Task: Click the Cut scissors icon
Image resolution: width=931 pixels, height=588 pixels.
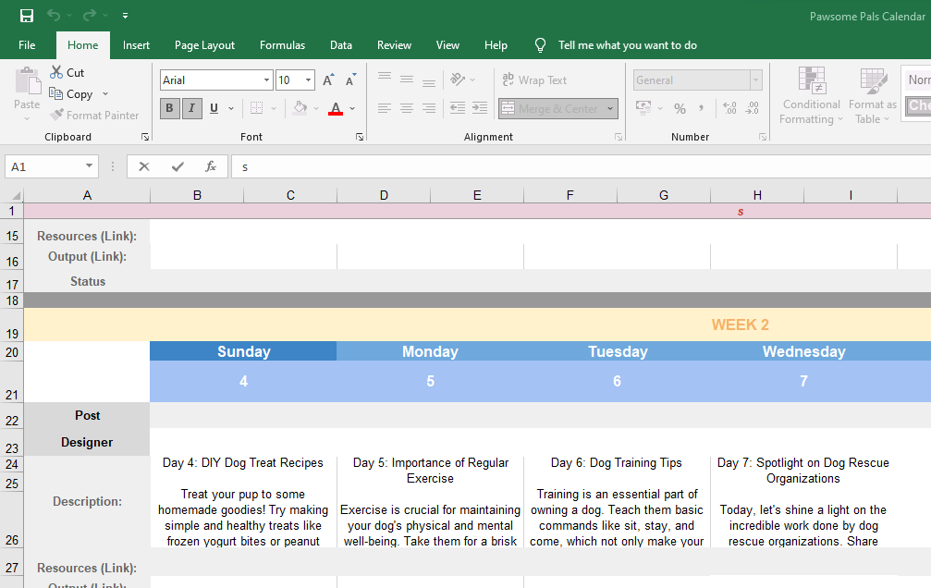Action: (x=56, y=72)
